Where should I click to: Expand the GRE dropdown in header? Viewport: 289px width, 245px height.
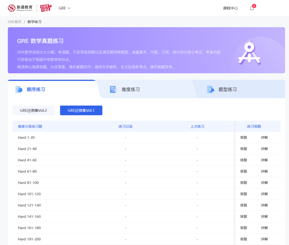[x=64, y=8]
